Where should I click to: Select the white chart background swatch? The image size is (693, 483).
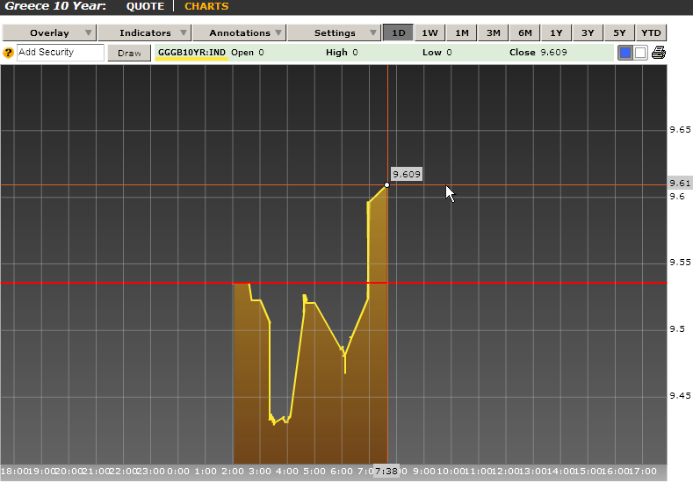point(640,53)
